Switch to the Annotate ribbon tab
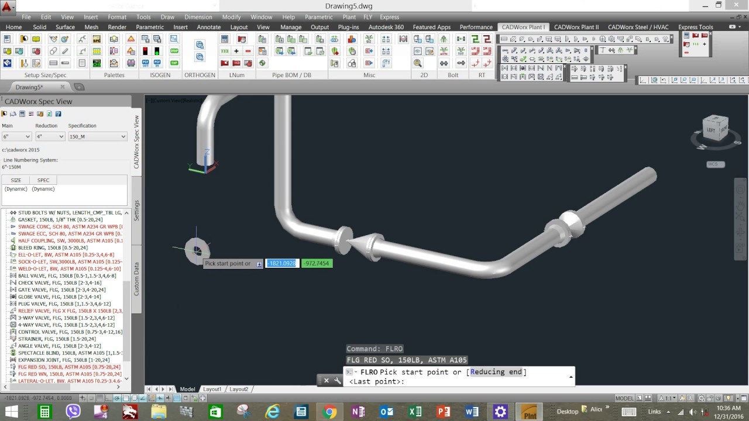The width and height of the screenshot is (749, 421). click(209, 27)
